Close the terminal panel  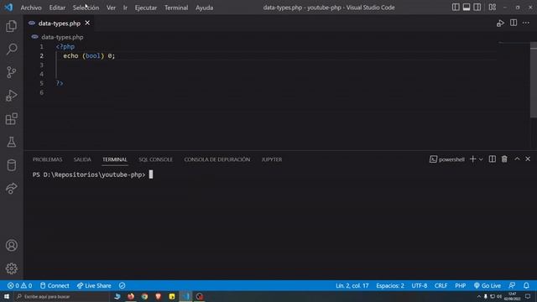[528, 159]
